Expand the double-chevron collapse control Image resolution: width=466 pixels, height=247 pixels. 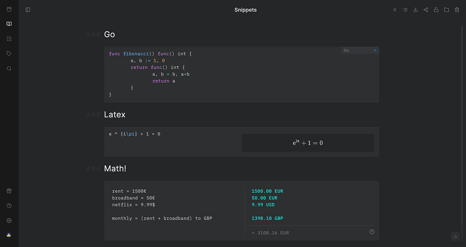click(395, 10)
